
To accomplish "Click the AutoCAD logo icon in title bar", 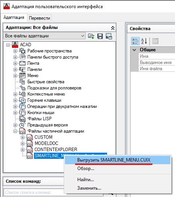I will click(7, 6).
